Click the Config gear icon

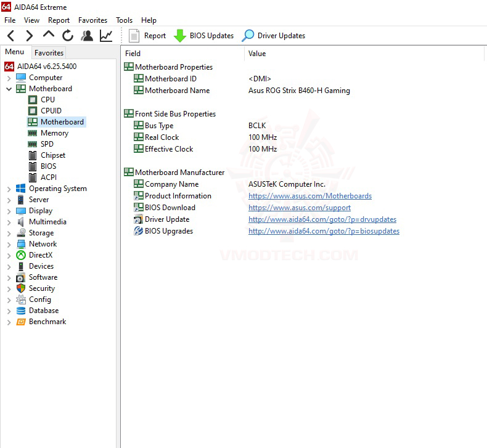[x=21, y=299]
